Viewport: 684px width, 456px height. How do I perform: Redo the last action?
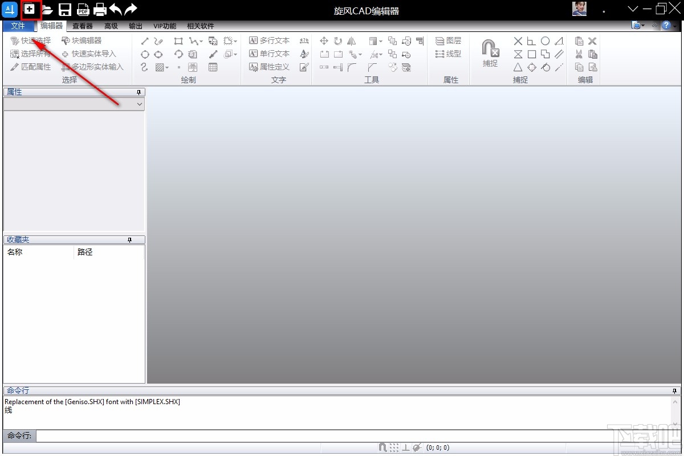point(131,9)
